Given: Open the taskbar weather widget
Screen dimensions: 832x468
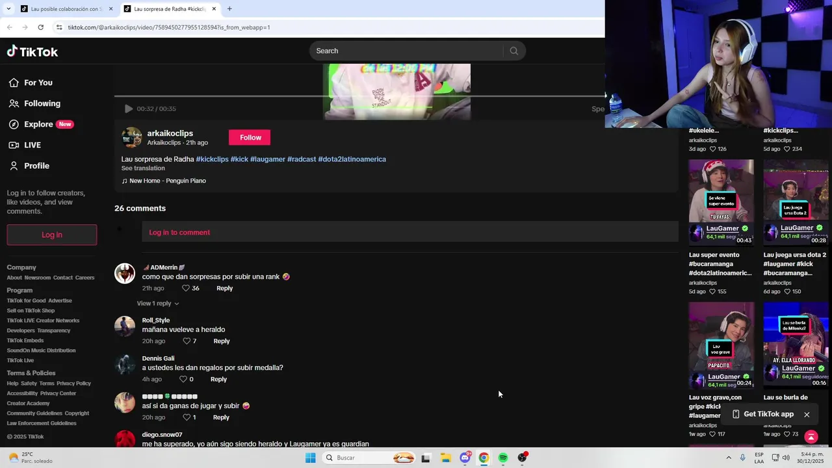Looking at the screenshot, I should 31,458.
